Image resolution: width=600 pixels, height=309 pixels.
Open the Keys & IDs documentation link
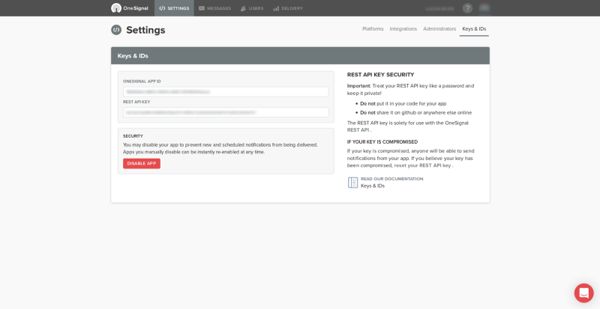pos(373,186)
